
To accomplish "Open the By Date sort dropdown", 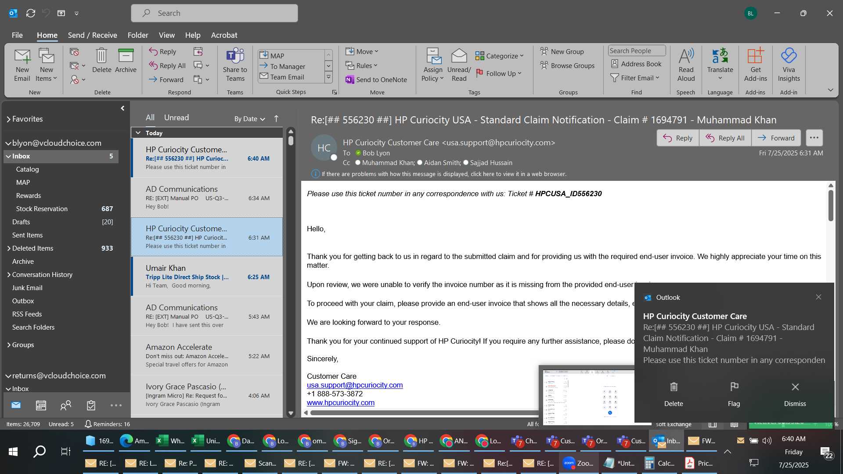I will 249,118.
